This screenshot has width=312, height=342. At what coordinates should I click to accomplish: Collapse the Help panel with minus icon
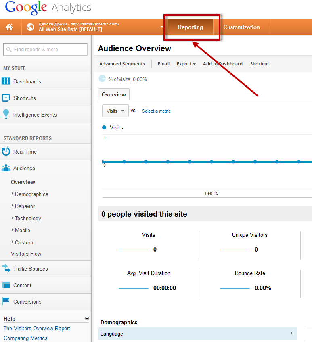(x=87, y=319)
